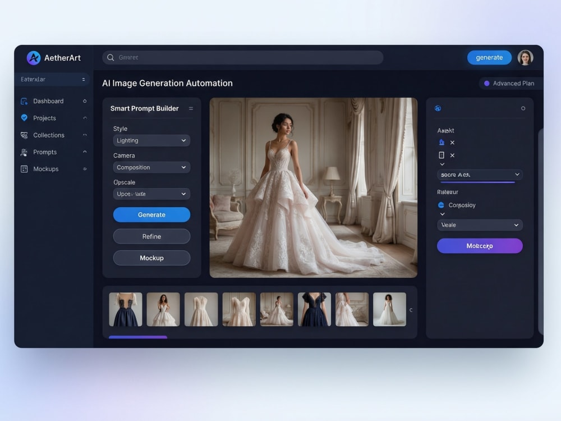Expand the chevron below the Aaakt items

coord(442,164)
